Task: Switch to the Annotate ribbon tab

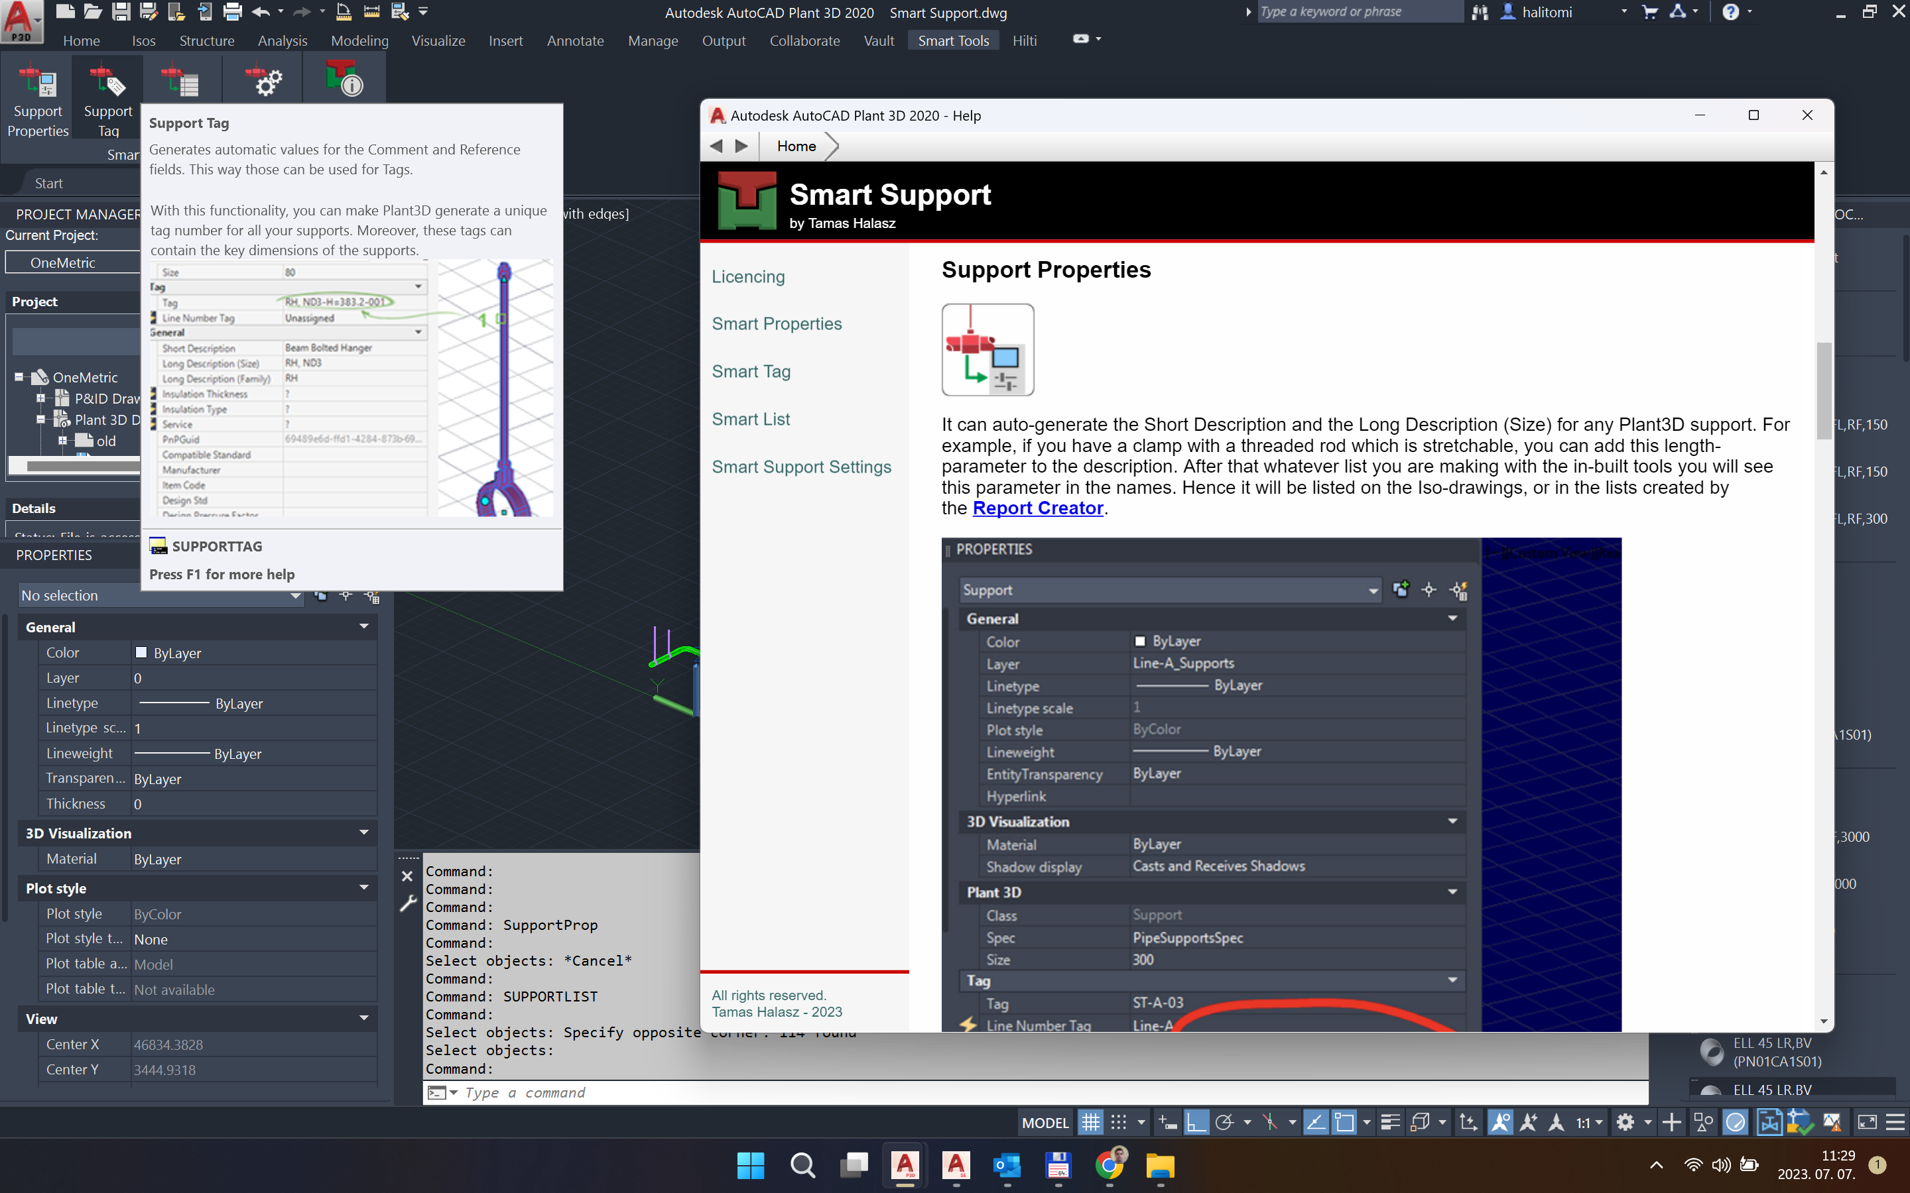Action: tap(574, 40)
